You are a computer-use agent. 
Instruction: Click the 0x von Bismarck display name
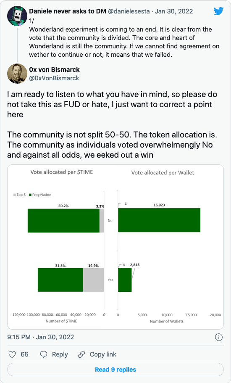[54, 70]
